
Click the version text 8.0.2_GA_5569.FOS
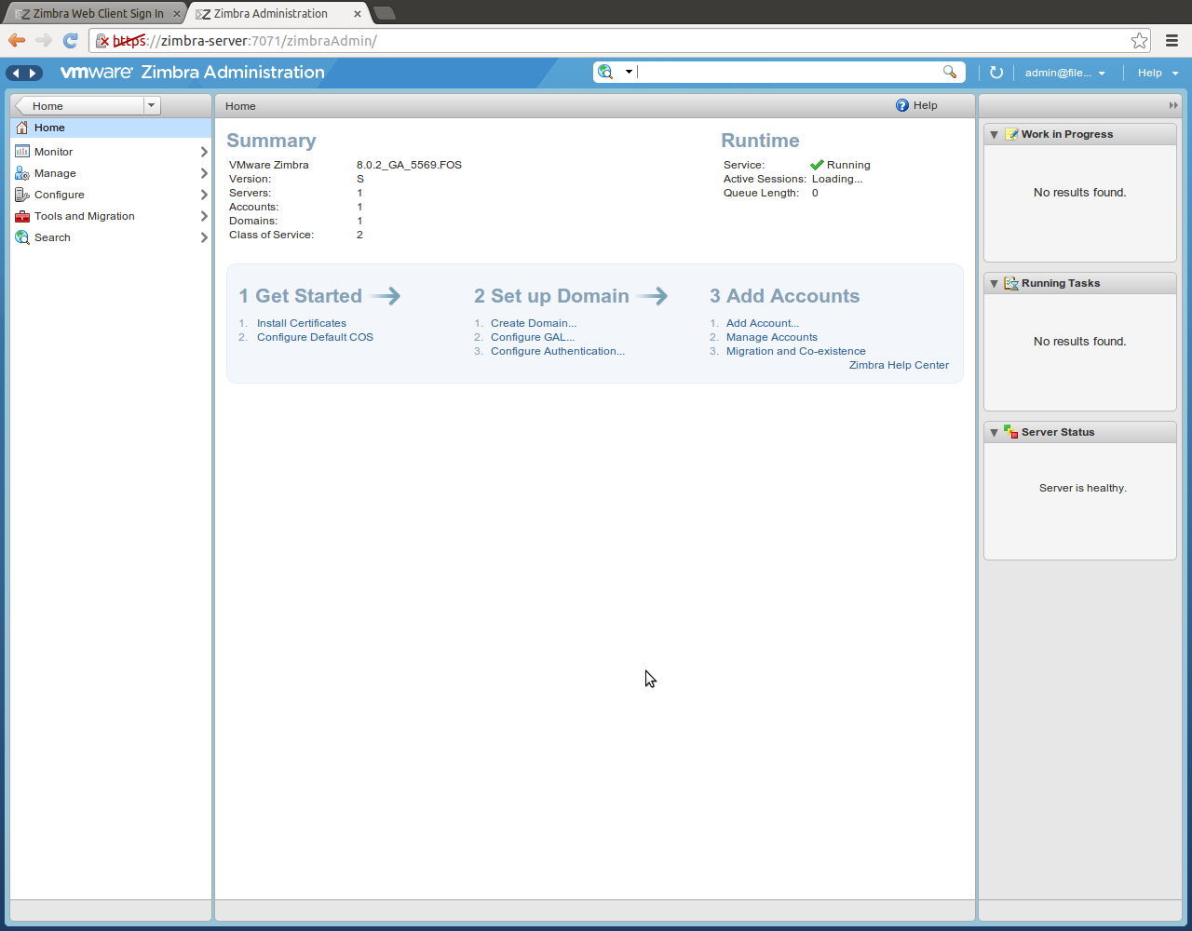coord(409,165)
